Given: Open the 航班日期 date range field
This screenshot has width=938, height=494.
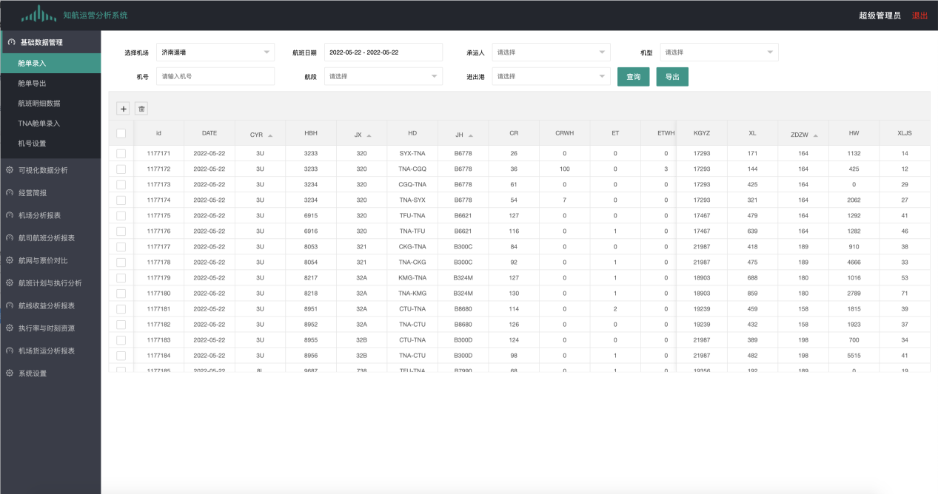Looking at the screenshot, I should coord(383,53).
